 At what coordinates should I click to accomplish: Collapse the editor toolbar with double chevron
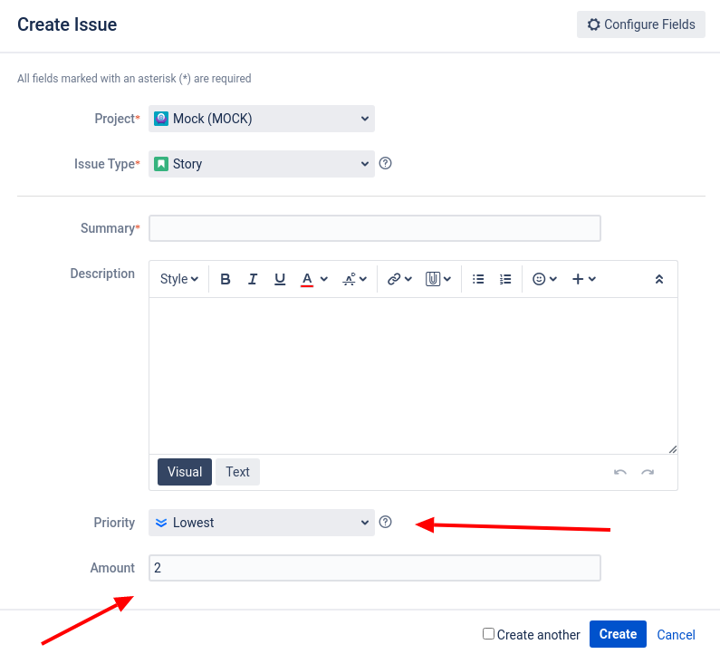pyautogui.click(x=659, y=279)
